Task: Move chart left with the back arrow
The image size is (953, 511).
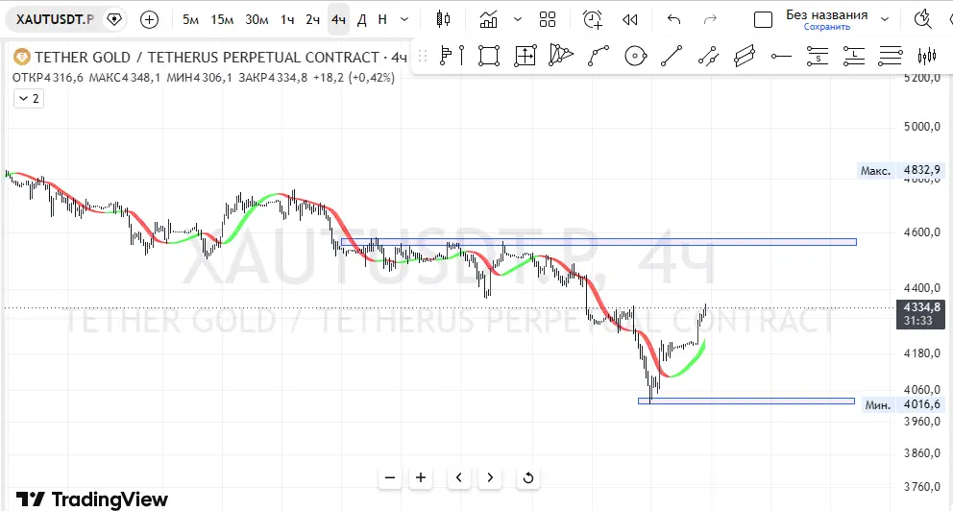Action: click(459, 477)
